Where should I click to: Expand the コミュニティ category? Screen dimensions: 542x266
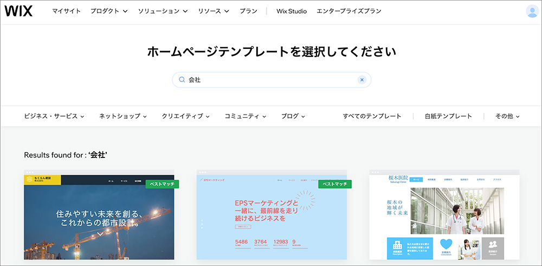246,116
